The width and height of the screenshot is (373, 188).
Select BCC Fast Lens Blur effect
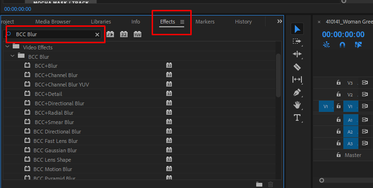[x=56, y=141]
